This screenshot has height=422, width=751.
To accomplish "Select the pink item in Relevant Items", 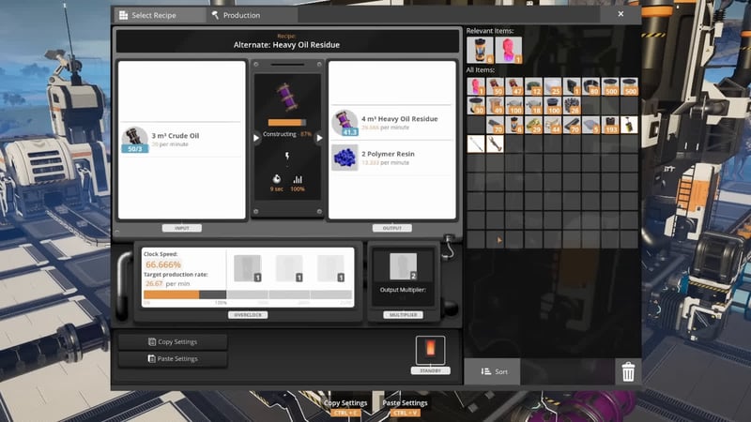I will [x=509, y=50].
